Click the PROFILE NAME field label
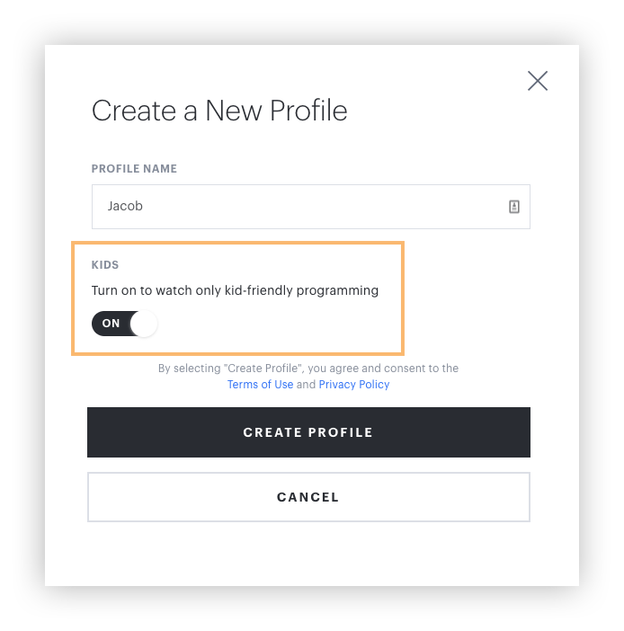Image resolution: width=624 pixels, height=631 pixels. (134, 169)
